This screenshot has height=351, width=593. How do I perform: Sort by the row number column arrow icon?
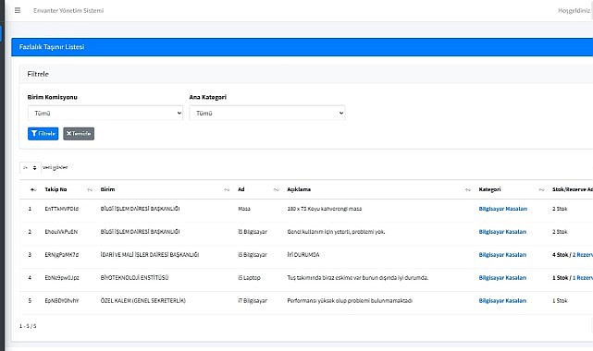click(x=33, y=189)
